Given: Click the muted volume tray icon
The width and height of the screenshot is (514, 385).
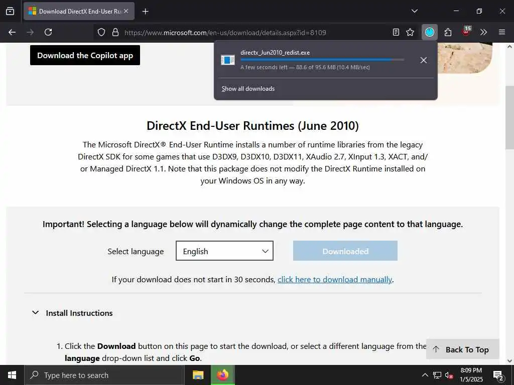Looking at the screenshot, I should click(x=449, y=375).
